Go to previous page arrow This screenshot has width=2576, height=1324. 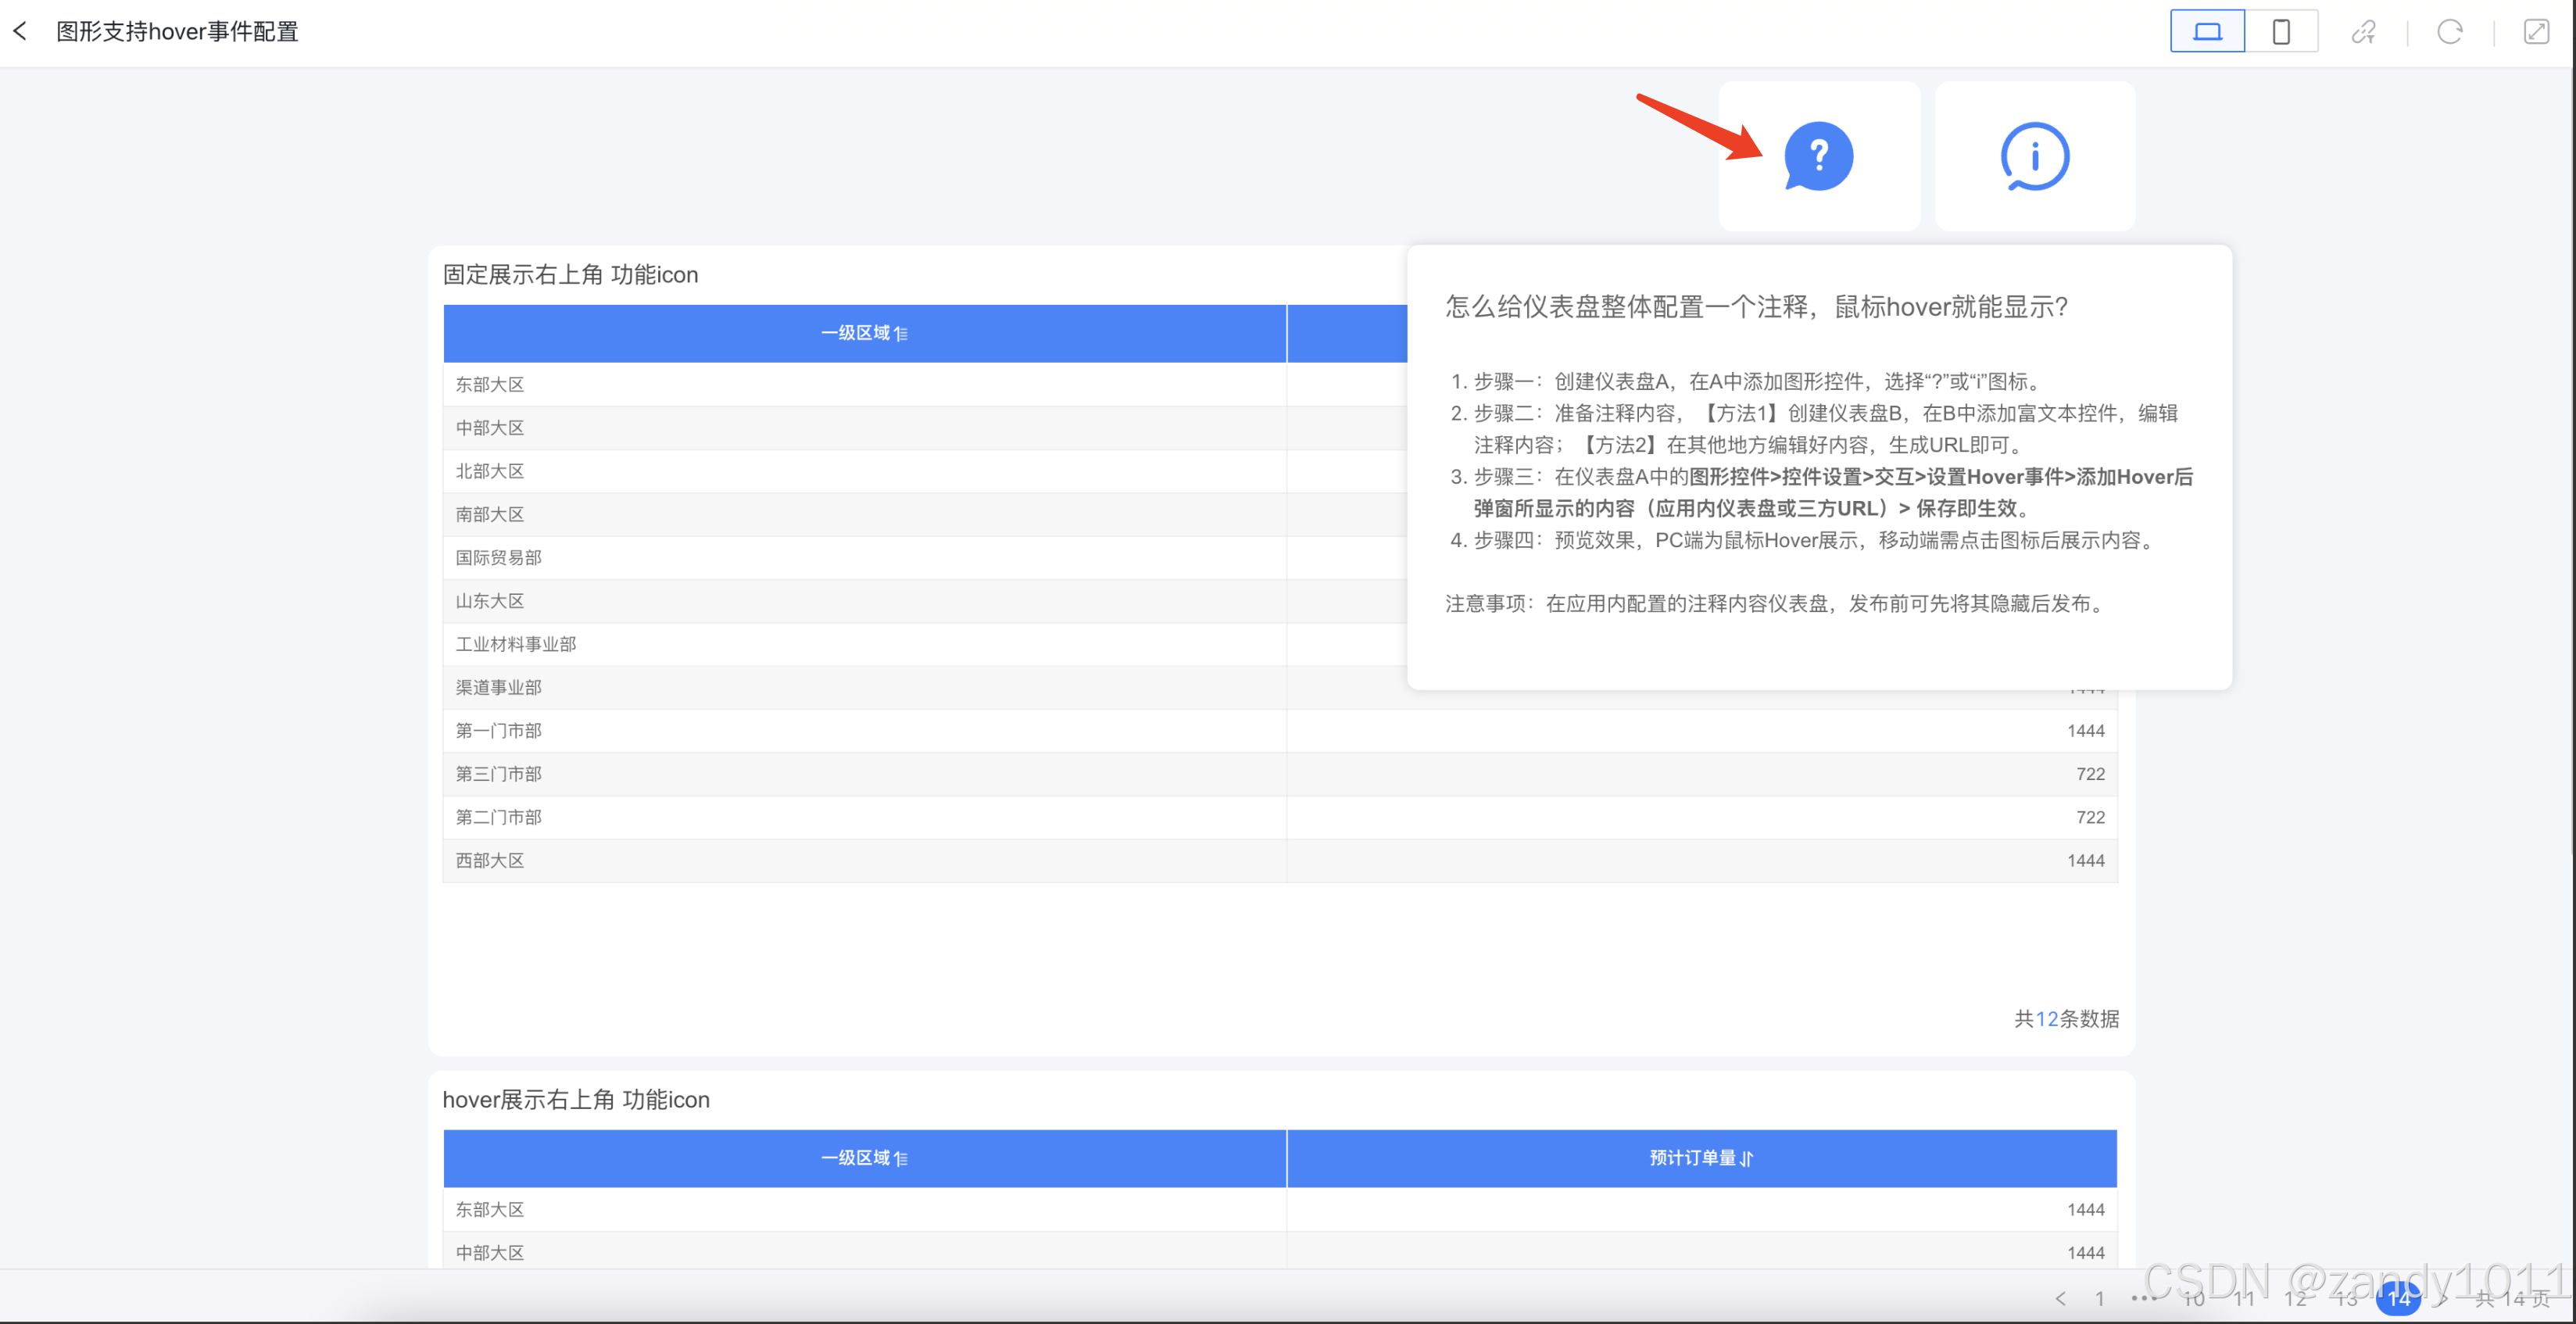point(2060,1298)
